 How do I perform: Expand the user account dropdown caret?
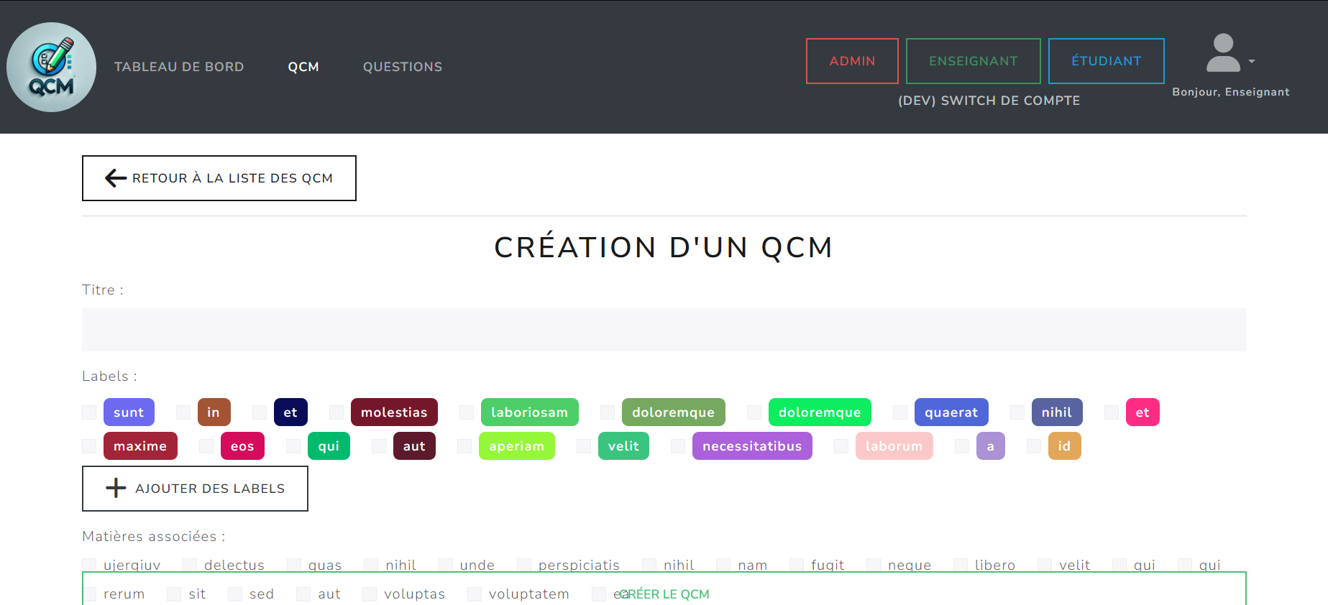coord(1252,62)
